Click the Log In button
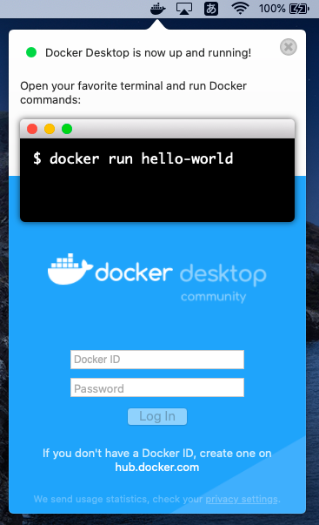Image resolution: width=319 pixels, height=525 pixels. [157, 416]
